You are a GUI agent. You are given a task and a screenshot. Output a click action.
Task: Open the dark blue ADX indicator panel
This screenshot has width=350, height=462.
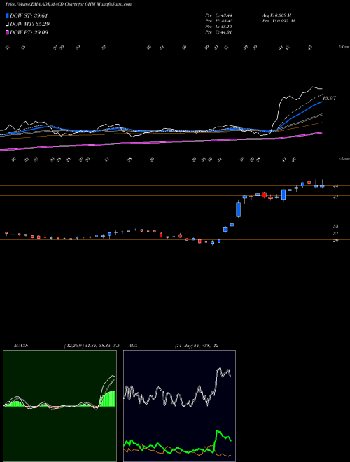[x=179, y=406]
